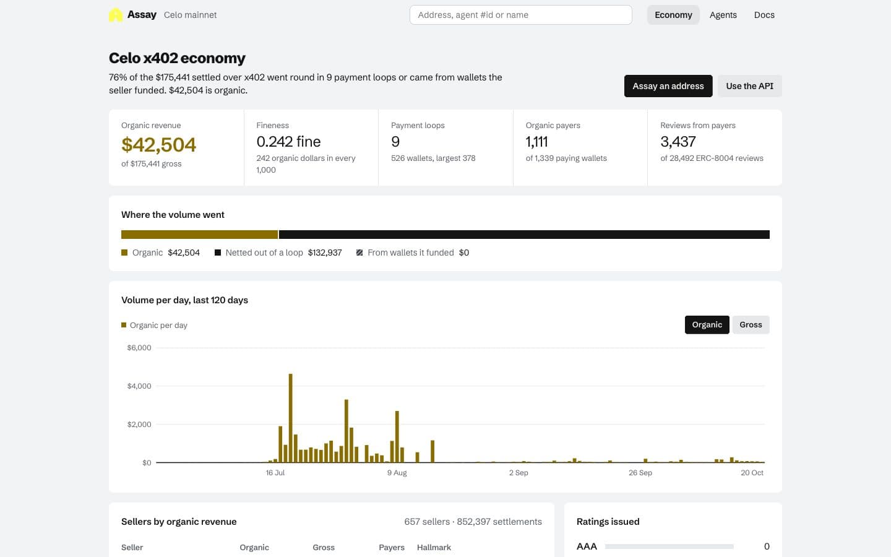Viewport: 891px width, 557px height.
Task: Click the Payers column header
Action: click(392, 548)
